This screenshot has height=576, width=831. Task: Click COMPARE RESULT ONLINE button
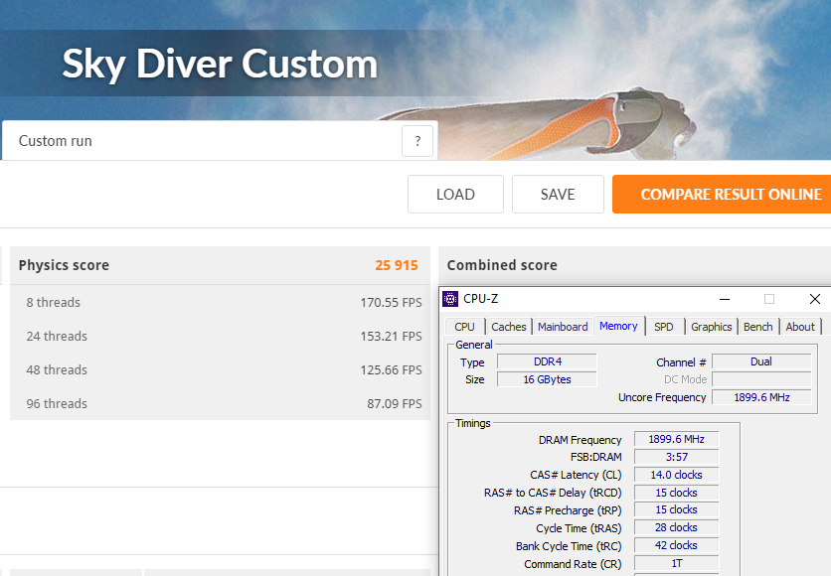point(722,195)
